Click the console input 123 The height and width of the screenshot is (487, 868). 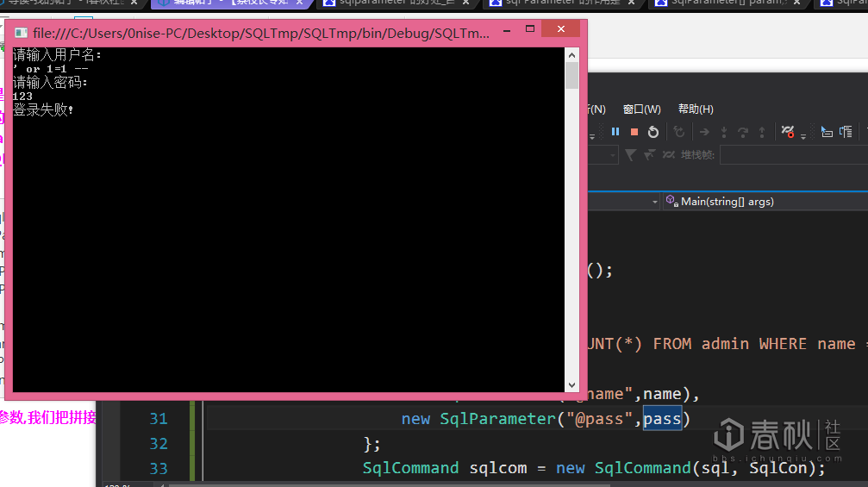(22, 97)
